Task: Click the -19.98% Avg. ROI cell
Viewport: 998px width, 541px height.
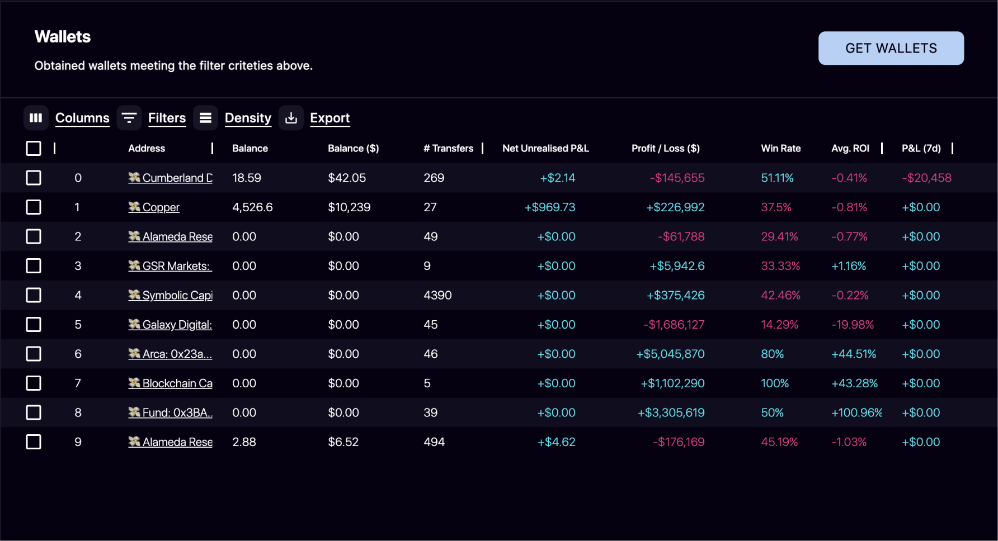Action: (853, 325)
